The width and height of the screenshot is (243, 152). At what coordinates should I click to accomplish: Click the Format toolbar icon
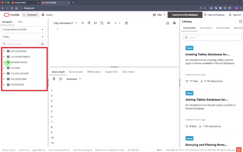pos(109,23)
